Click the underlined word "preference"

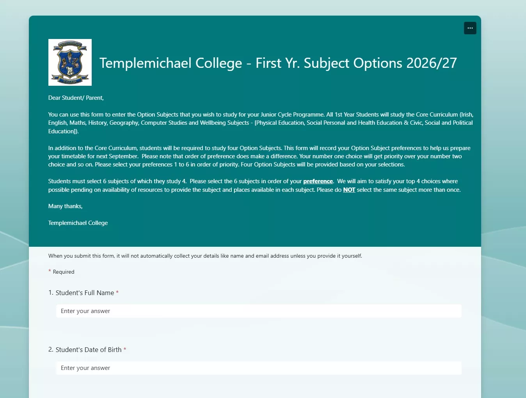(318, 181)
